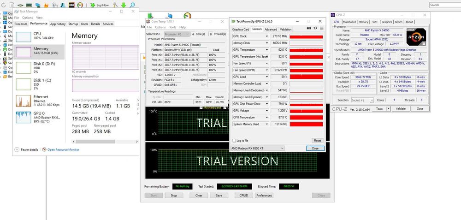Image resolution: width=461 pixels, height=220 pixels.
Task: Open the Core Temp Select CPU dropdown
Action: [x=177, y=34]
